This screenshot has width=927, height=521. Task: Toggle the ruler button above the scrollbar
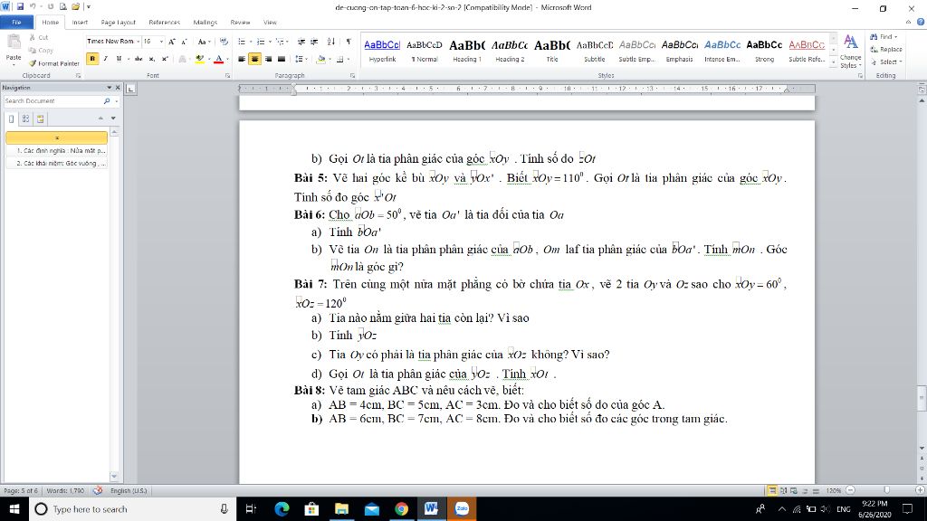click(921, 89)
